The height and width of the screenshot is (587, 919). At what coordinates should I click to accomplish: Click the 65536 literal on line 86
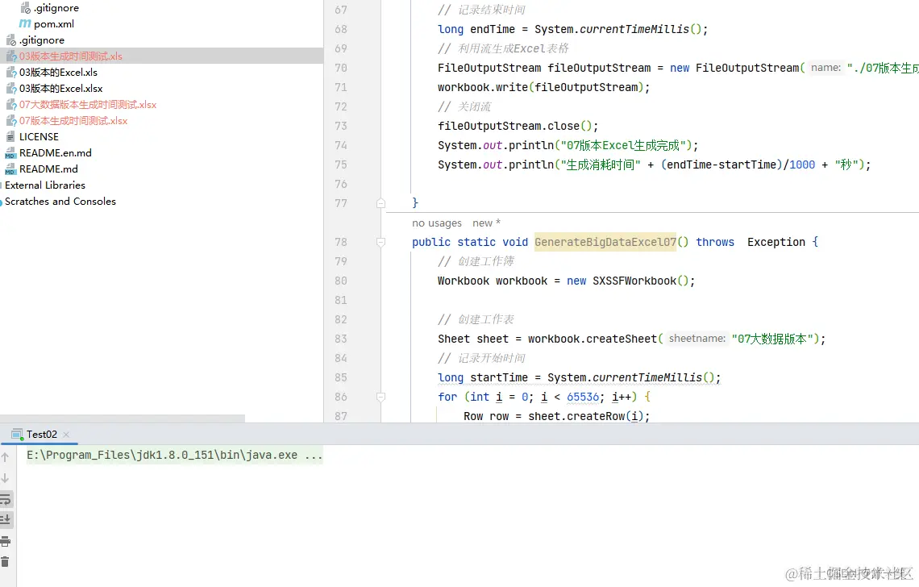pyautogui.click(x=583, y=397)
